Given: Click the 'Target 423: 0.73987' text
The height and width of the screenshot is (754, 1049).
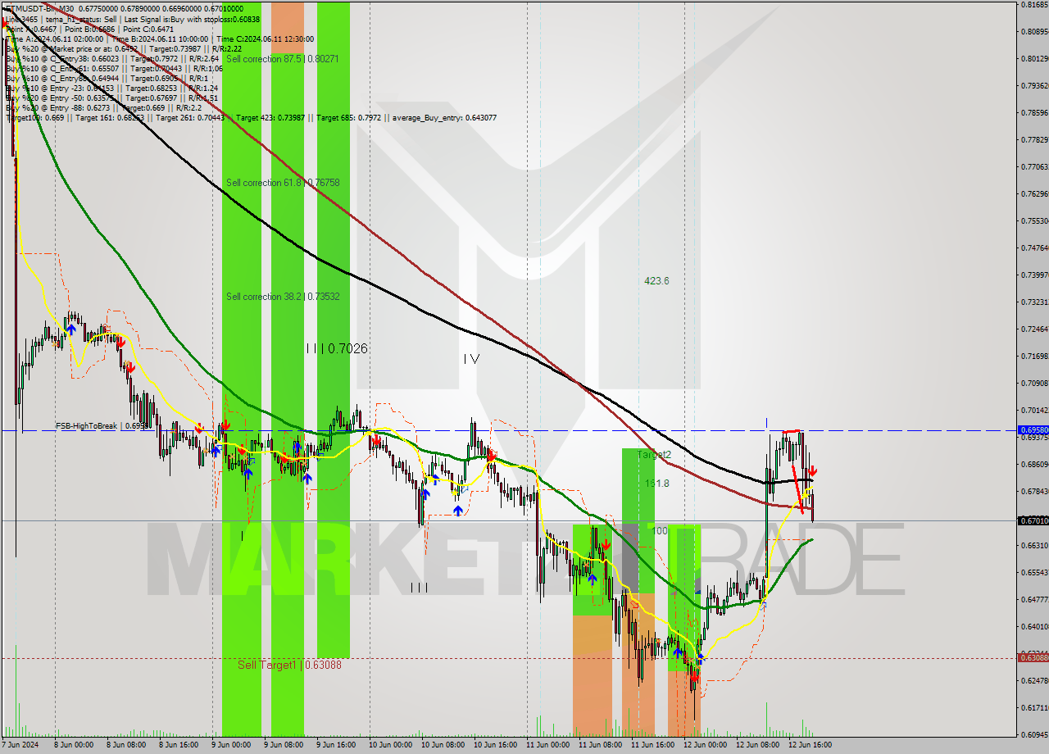Looking at the screenshot, I should click(x=270, y=117).
